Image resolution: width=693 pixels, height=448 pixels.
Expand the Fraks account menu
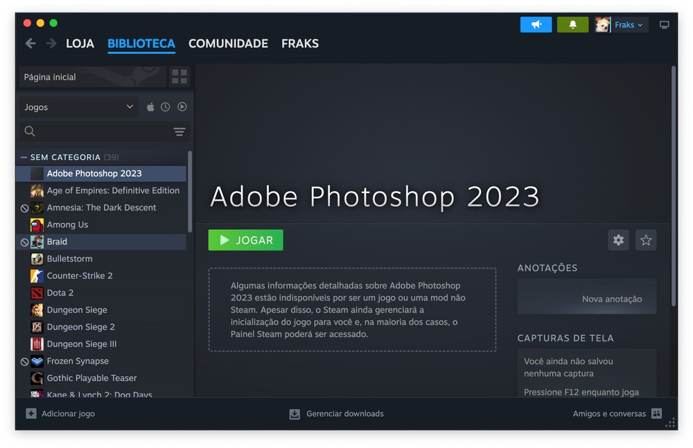[x=629, y=25]
